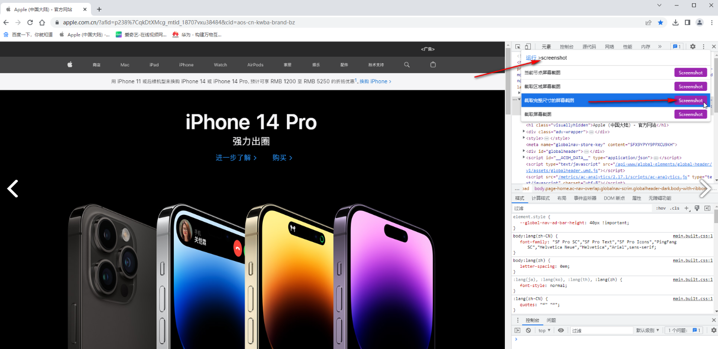Click the 换购 iPhone link in ribbon

point(375,81)
